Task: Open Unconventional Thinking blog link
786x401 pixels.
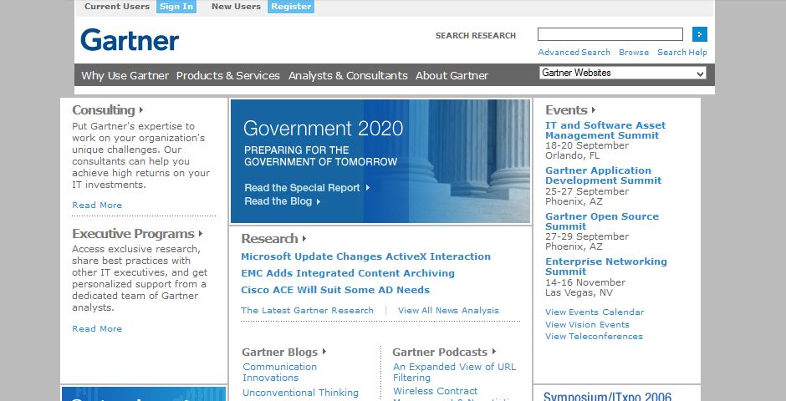Action: 301,393
